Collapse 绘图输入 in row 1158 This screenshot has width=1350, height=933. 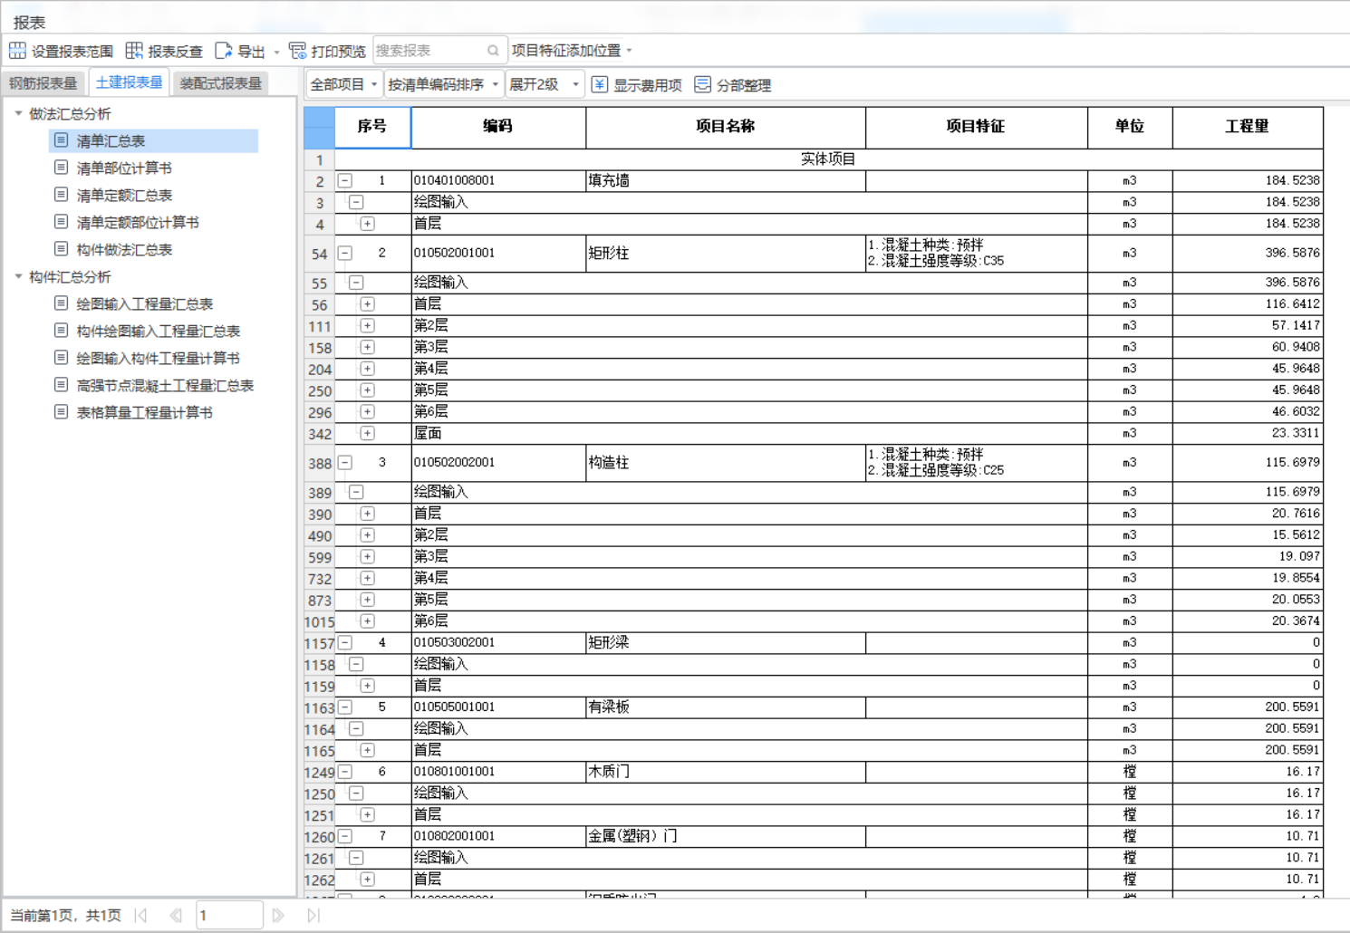click(x=356, y=664)
